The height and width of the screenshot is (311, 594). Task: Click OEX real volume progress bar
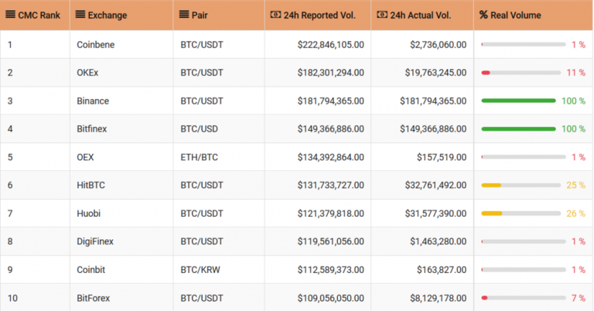tap(524, 157)
